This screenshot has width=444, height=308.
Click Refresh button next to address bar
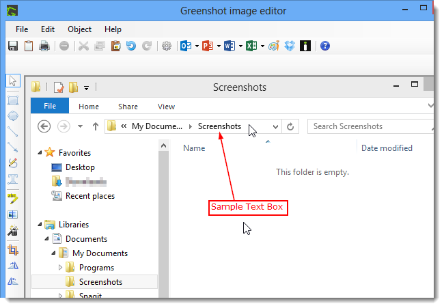point(290,126)
